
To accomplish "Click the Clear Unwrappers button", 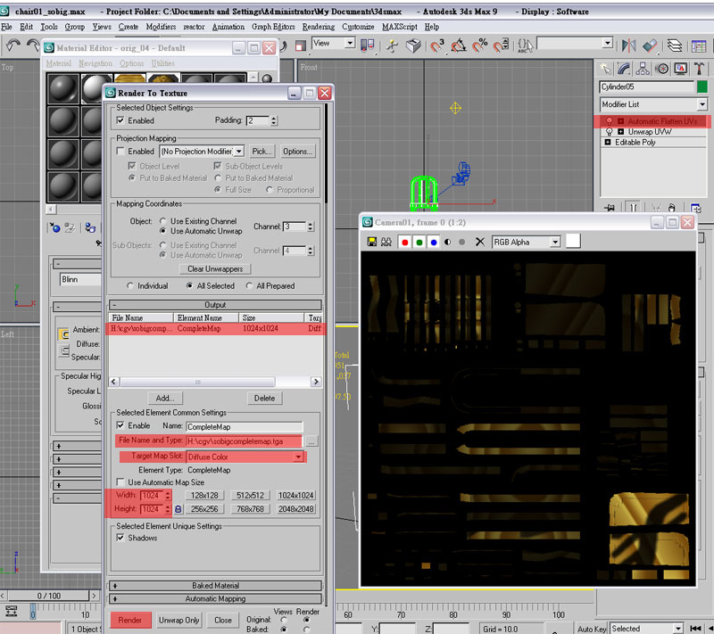I will 215,268.
